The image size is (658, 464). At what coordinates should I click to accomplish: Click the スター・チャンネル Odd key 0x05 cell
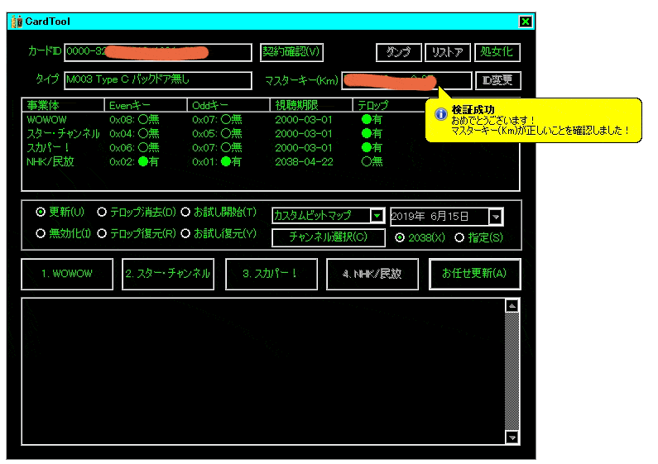tap(217, 134)
